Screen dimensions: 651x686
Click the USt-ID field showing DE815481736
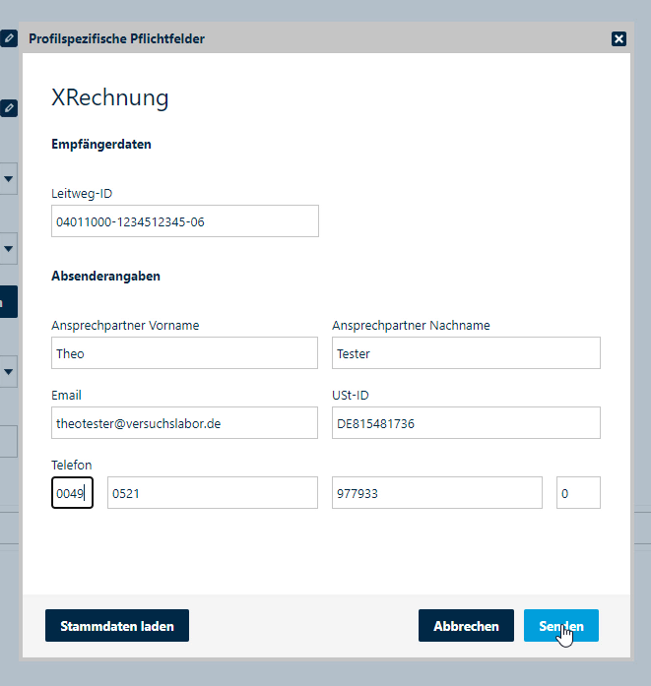[466, 423]
